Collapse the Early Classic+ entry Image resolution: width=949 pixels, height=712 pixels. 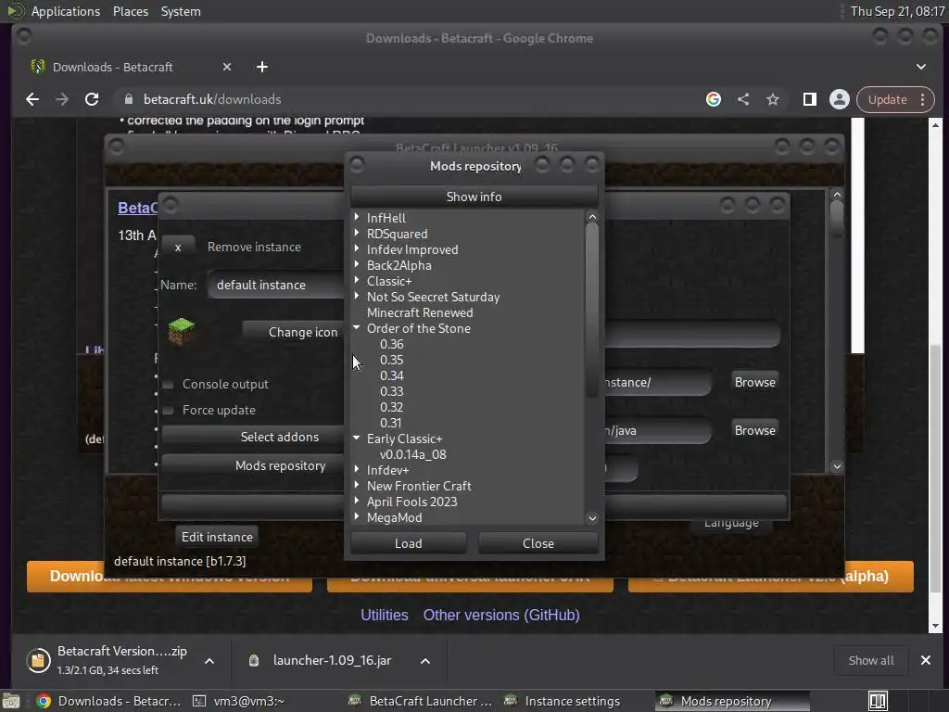pyautogui.click(x=357, y=438)
